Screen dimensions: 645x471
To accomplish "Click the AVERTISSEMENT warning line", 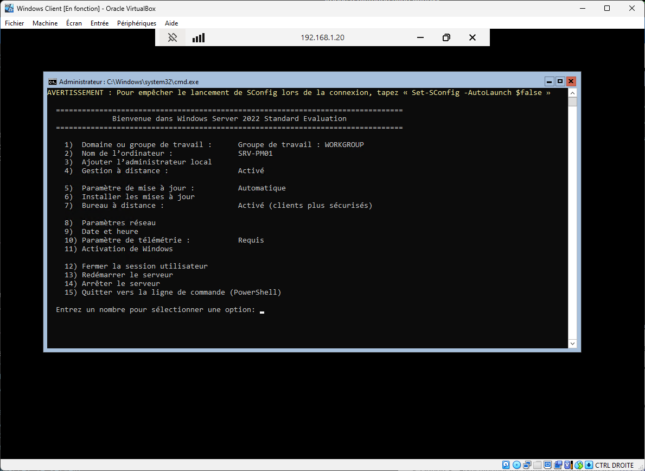I will [299, 93].
